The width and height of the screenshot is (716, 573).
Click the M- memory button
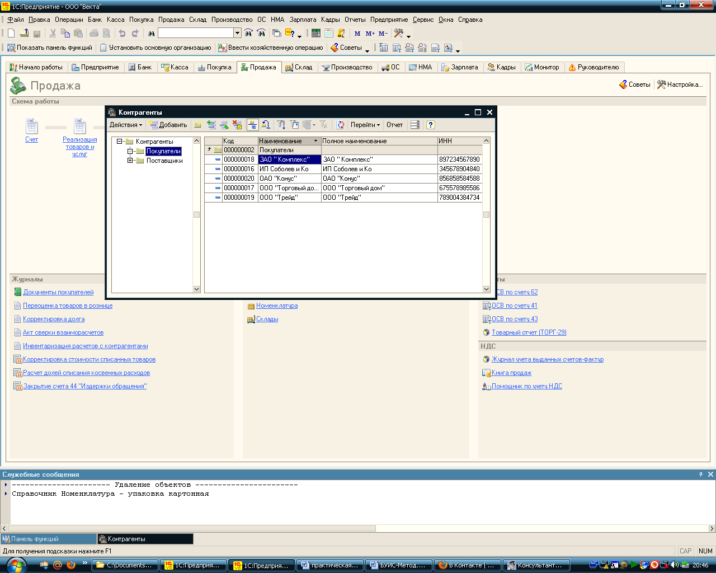(383, 34)
